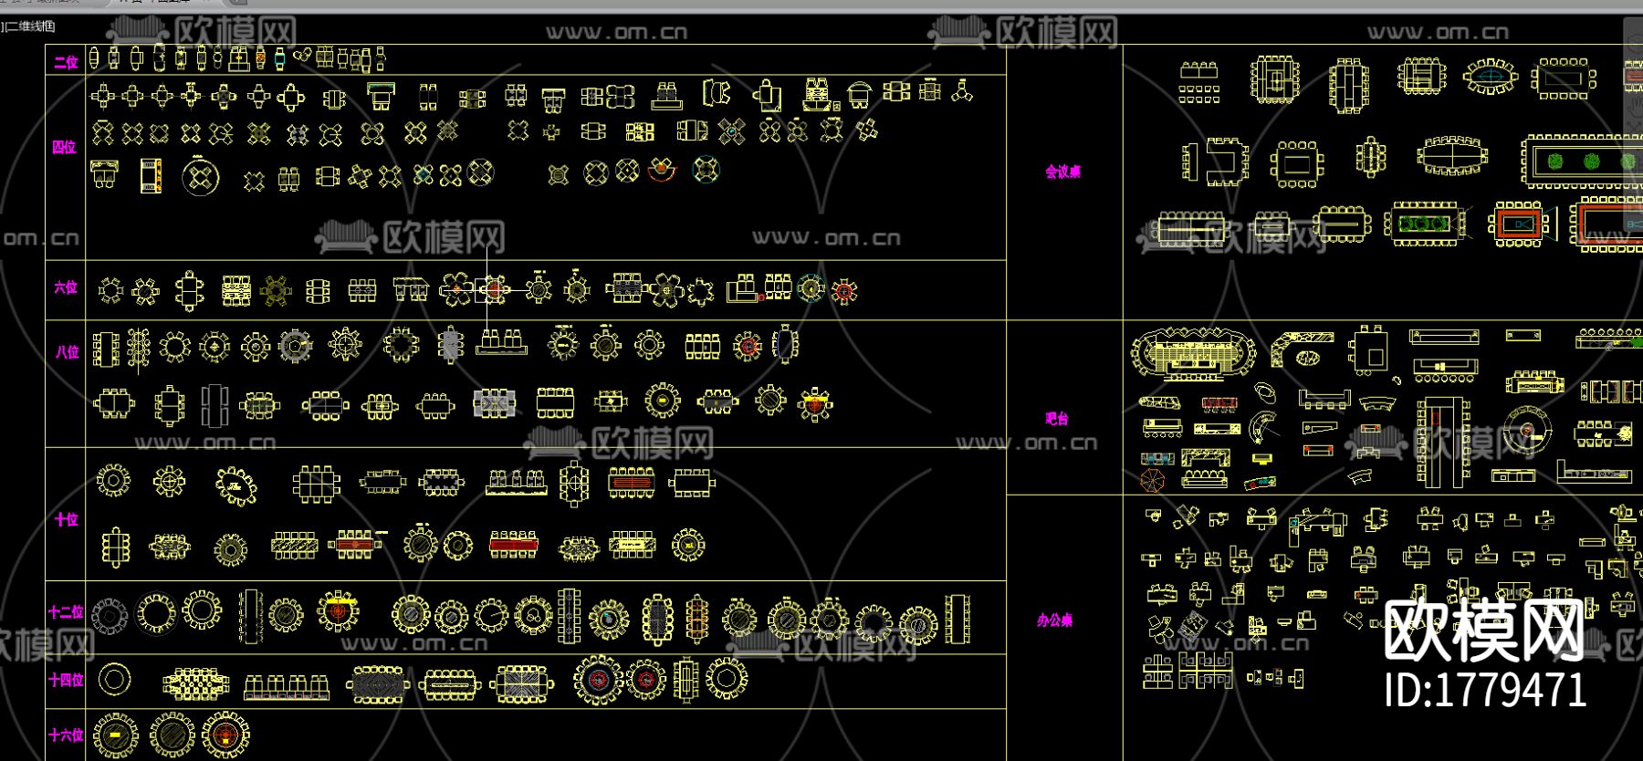Pick the first round table in 十位 row
Viewport: 1643px width, 761px height.
[113, 479]
